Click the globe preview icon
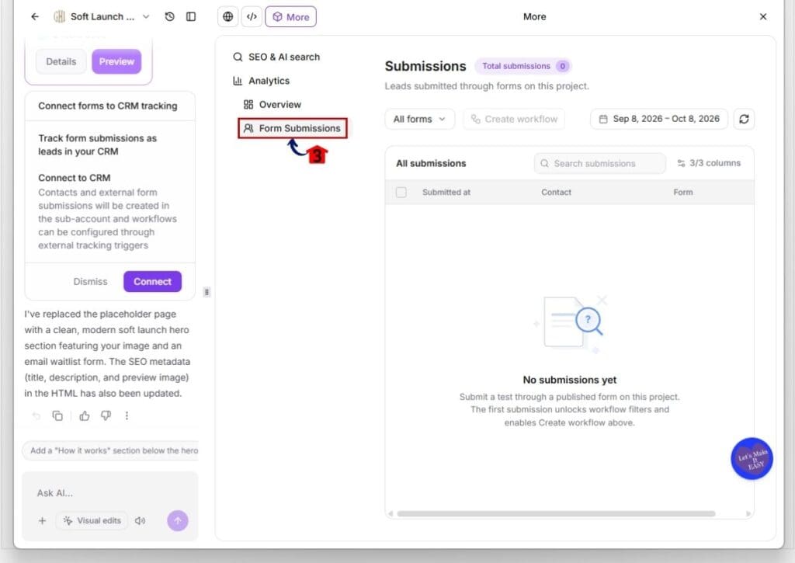Image resolution: width=795 pixels, height=563 pixels. (x=228, y=17)
